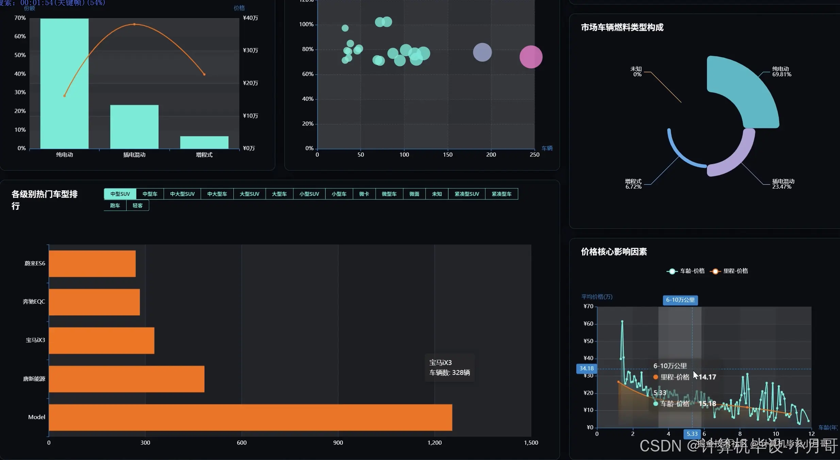The image size is (840, 460).
Task: Click the 插电混动 bar in share chart
Action: tap(134, 127)
